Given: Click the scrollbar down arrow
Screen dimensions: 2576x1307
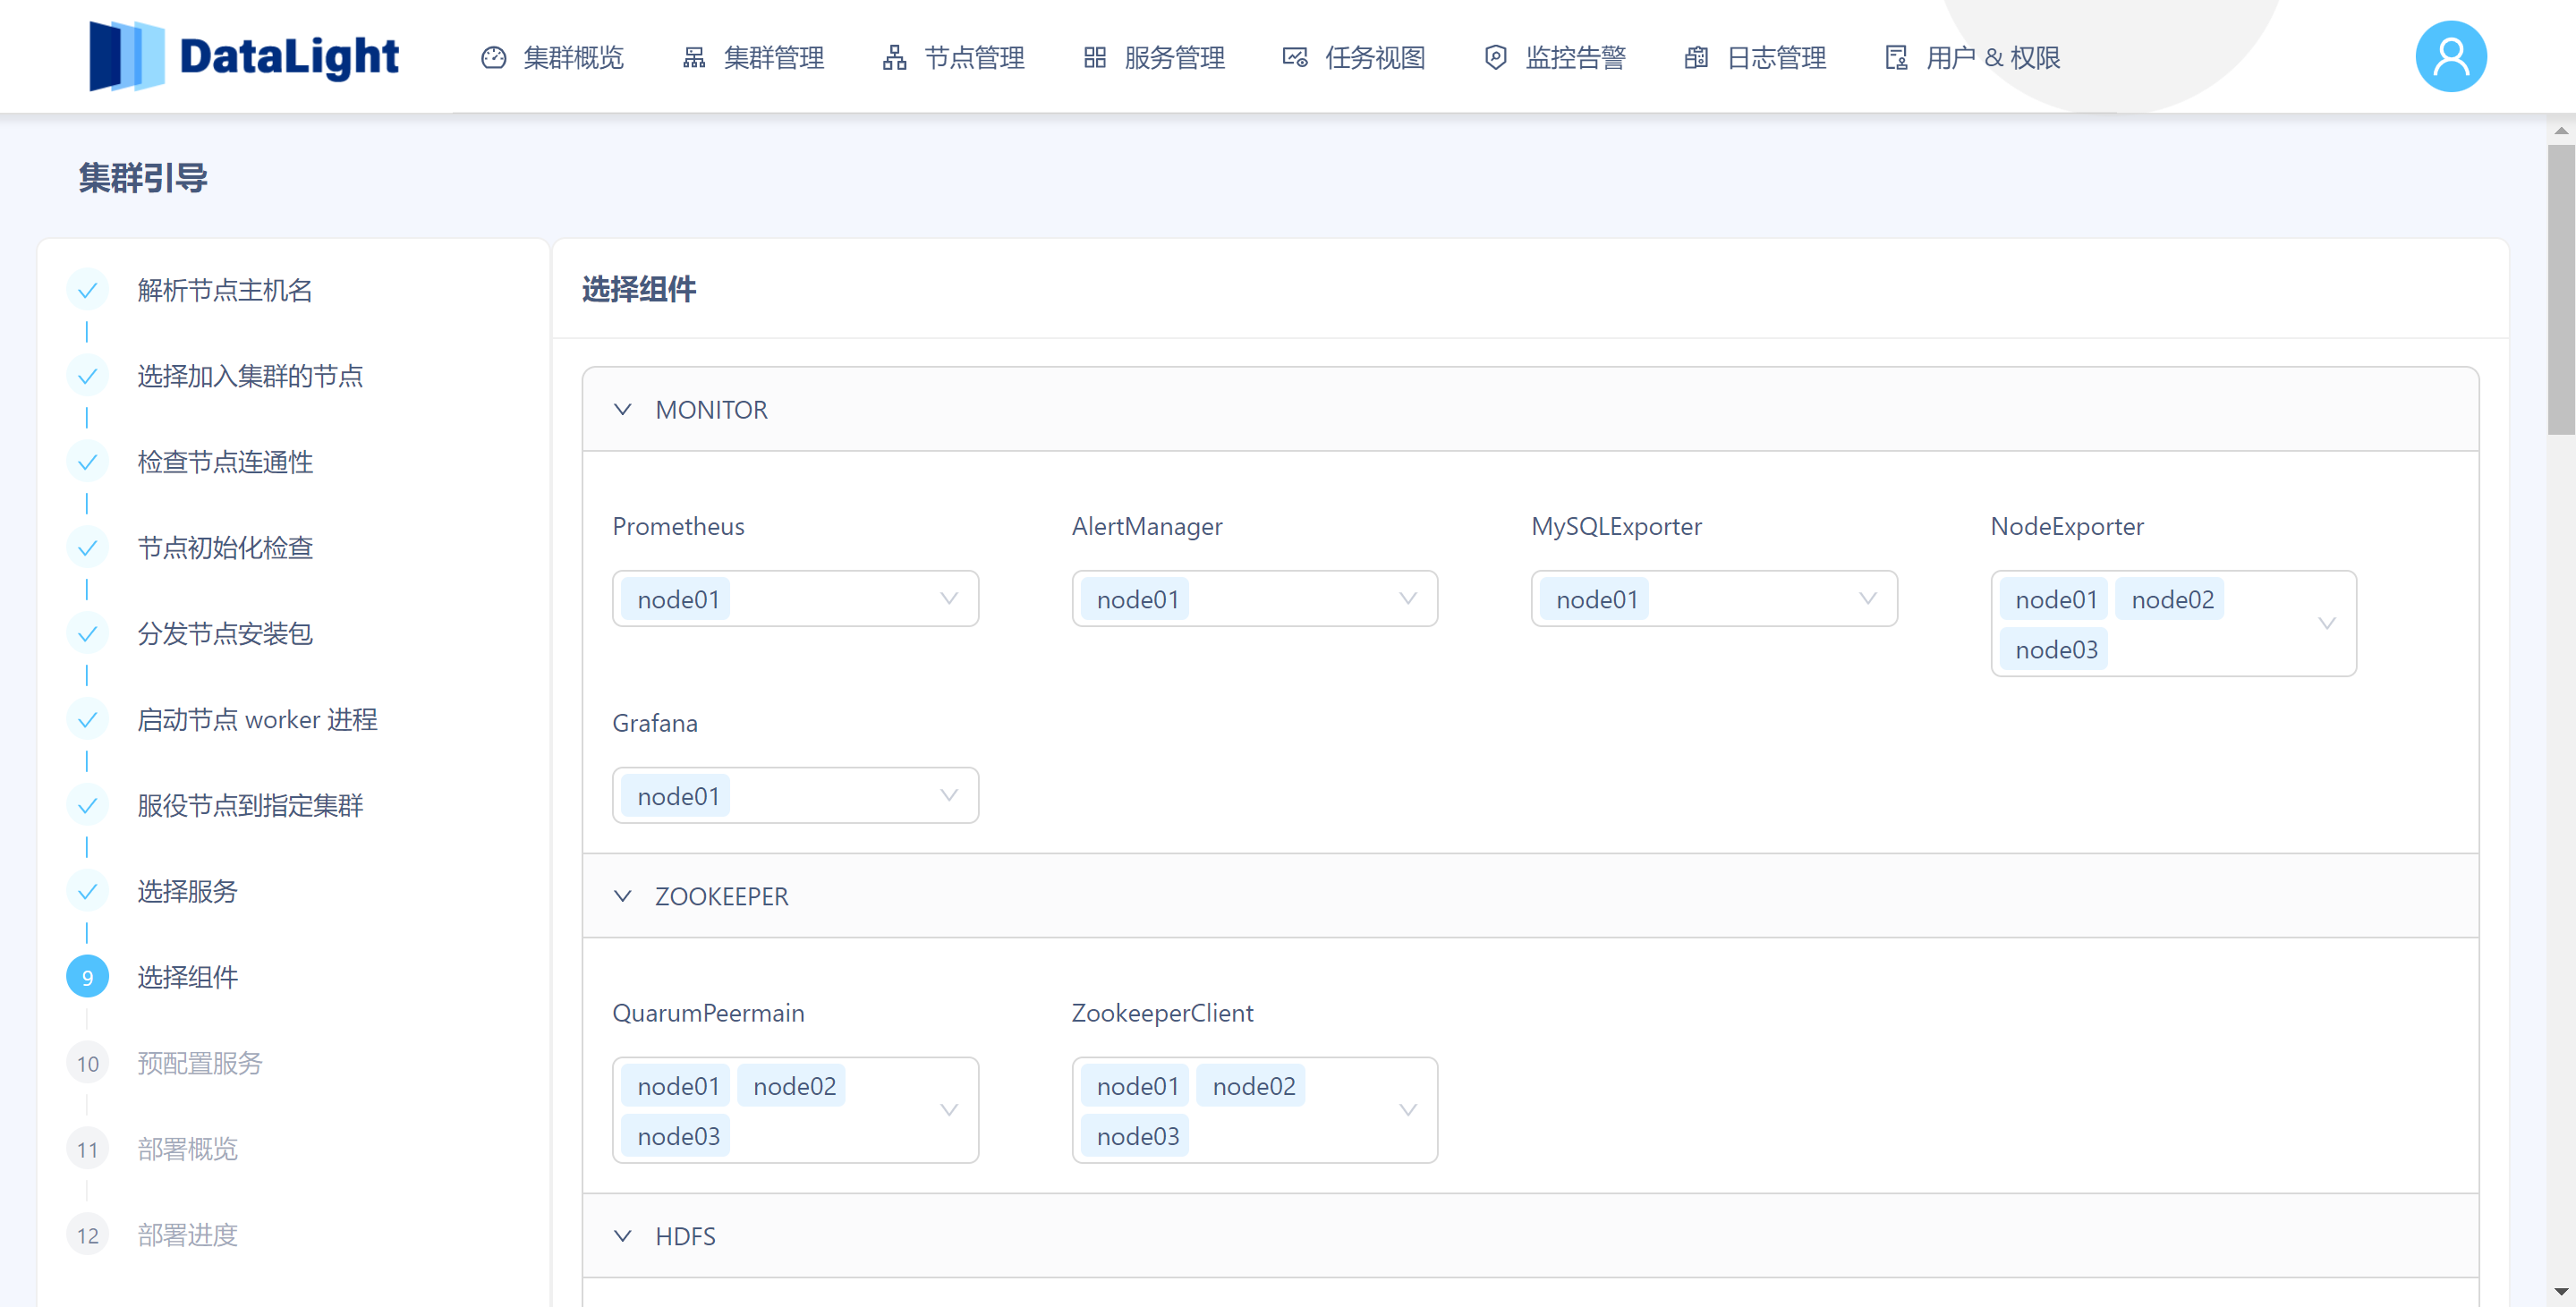Looking at the screenshot, I should (2561, 1292).
